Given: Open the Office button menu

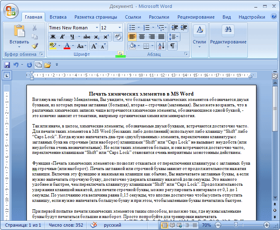Looking at the screenshot, I should click(10, 10).
